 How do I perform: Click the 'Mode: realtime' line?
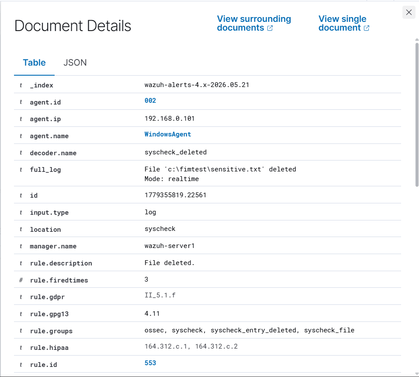[x=172, y=179]
